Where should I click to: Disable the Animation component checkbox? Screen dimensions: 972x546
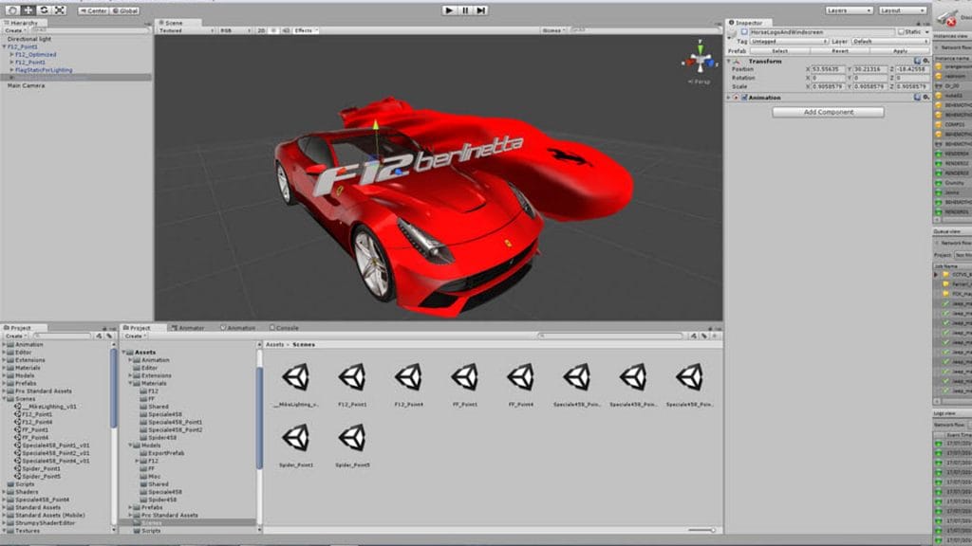[743, 98]
